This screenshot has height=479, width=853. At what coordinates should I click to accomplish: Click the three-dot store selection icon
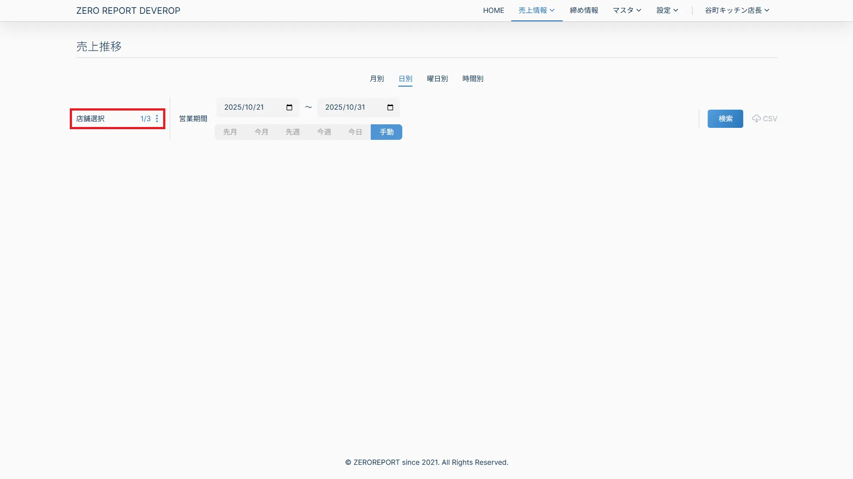(x=157, y=119)
